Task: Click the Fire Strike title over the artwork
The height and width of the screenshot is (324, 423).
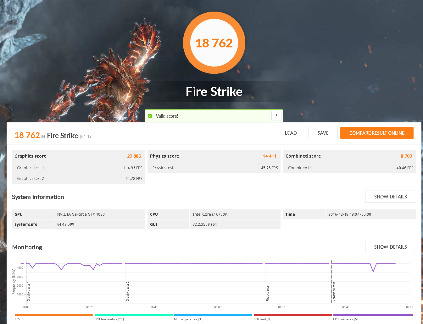Action: coord(214,92)
